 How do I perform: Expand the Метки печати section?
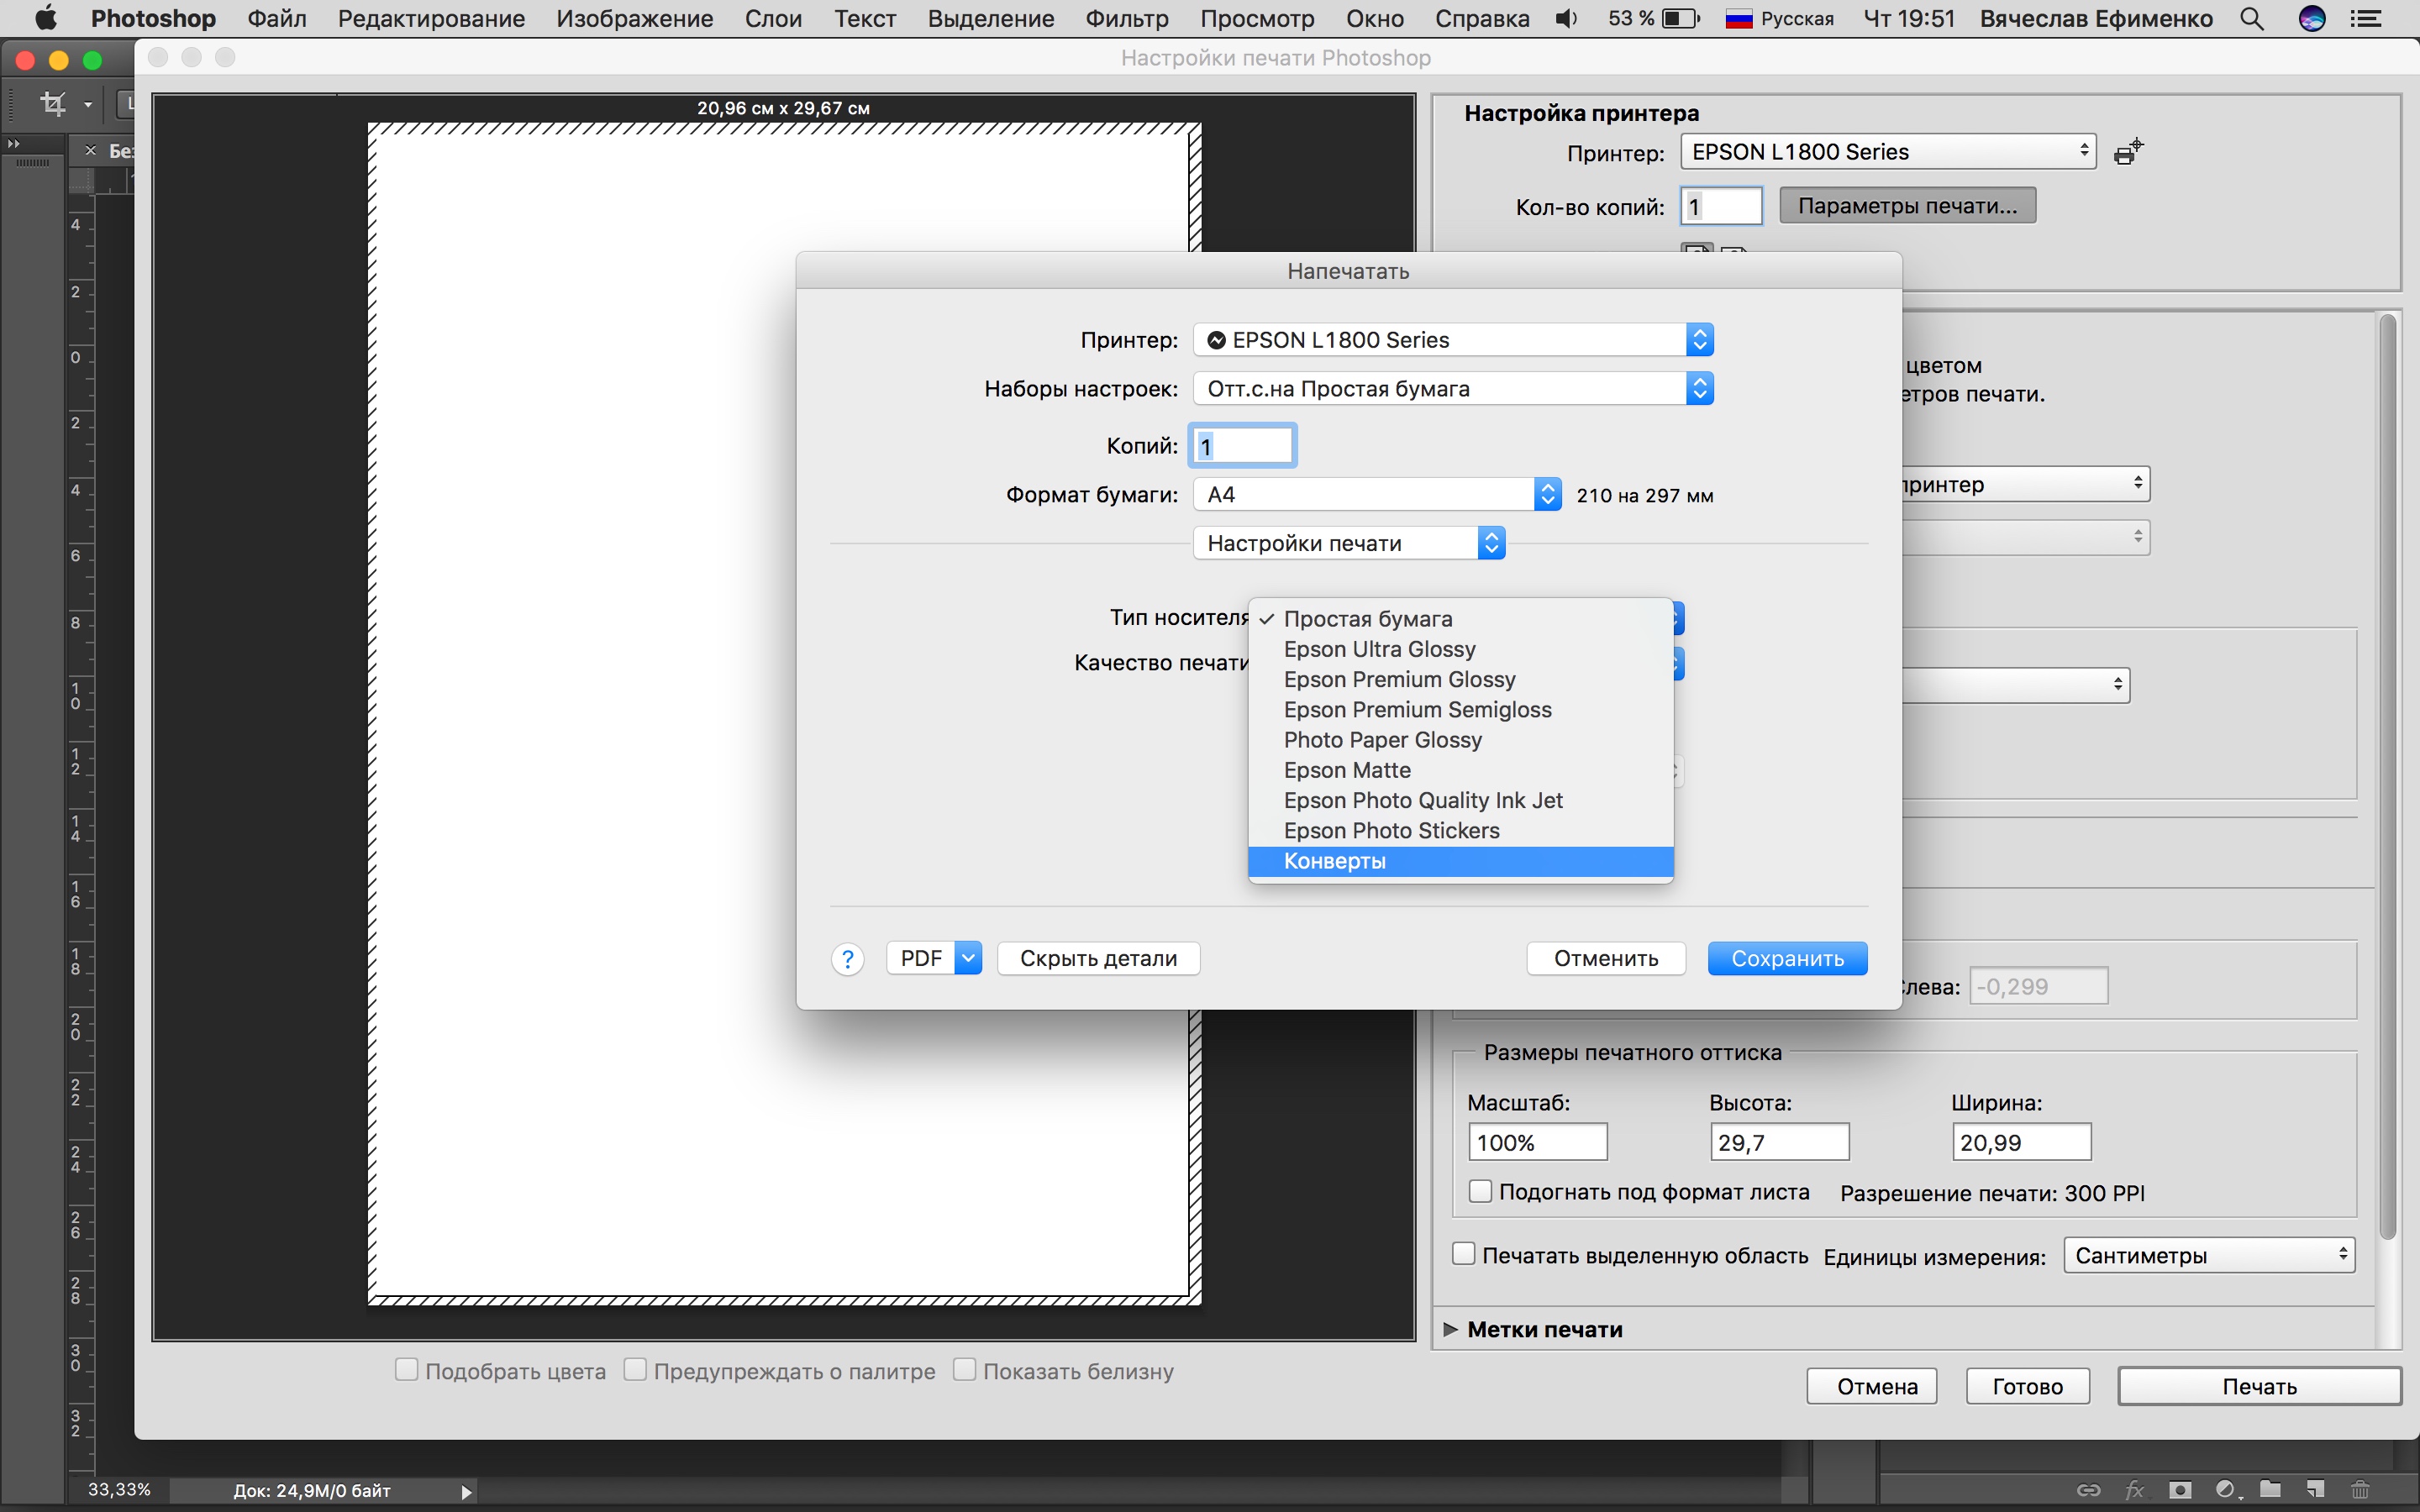click(x=1450, y=1329)
